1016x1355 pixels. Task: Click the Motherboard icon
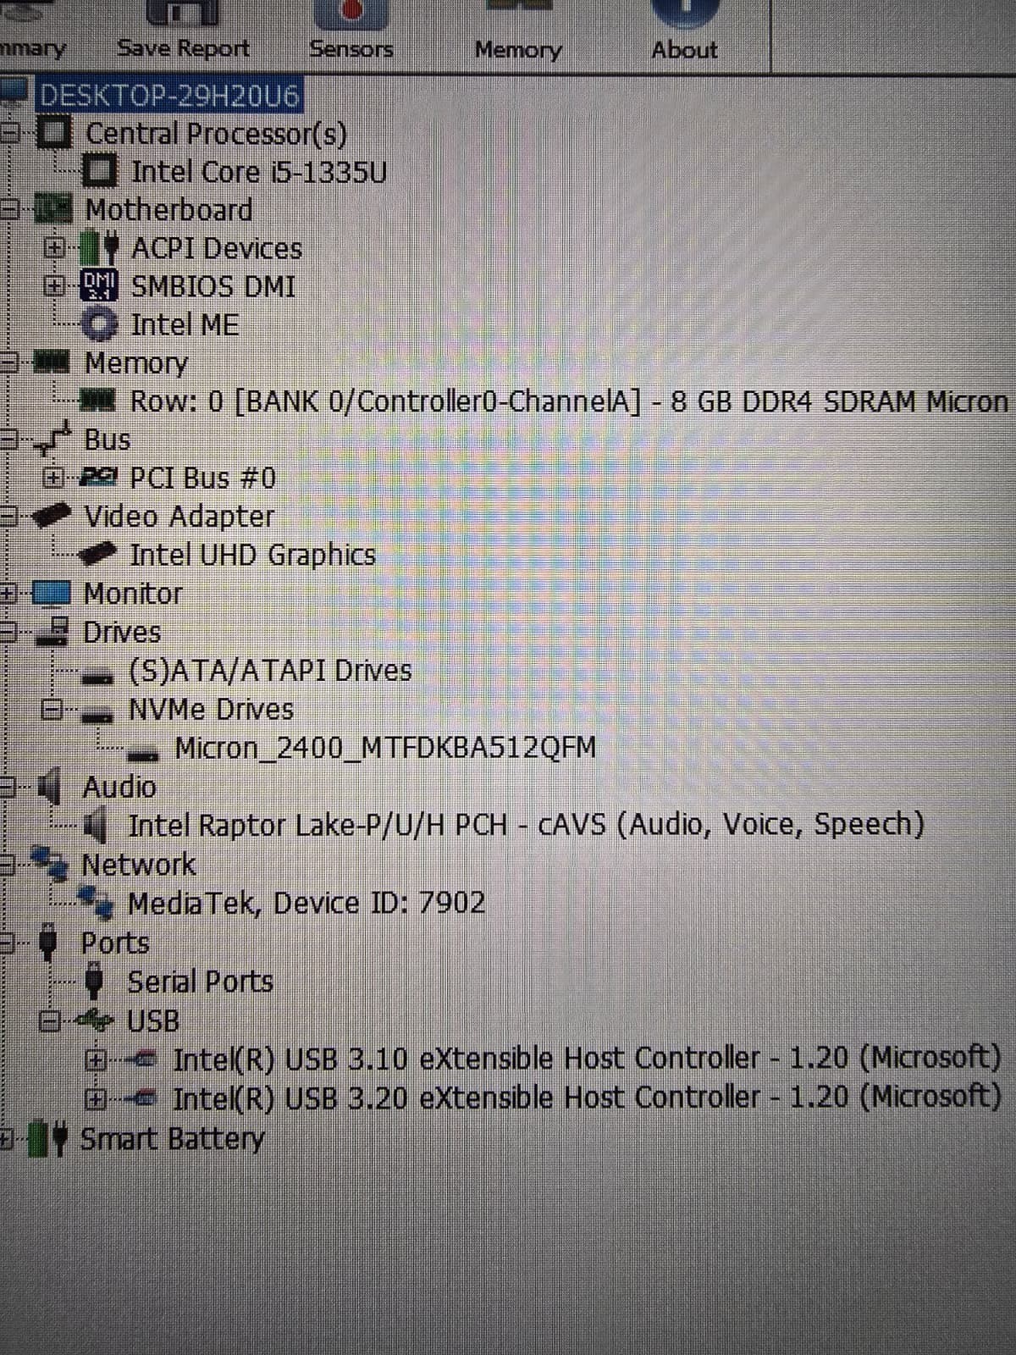[x=55, y=209]
